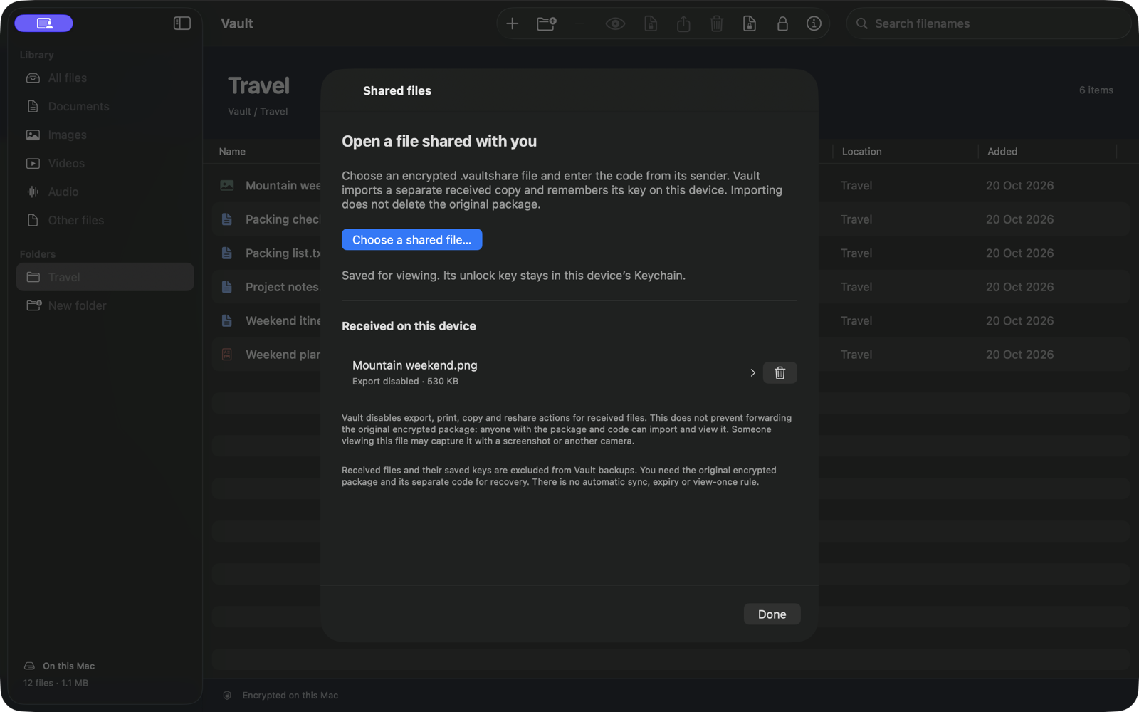Click the Mountain weekend image file icon
Image resolution: width=1139 pixels, height=712 pixels.
[x=227, y=185]
